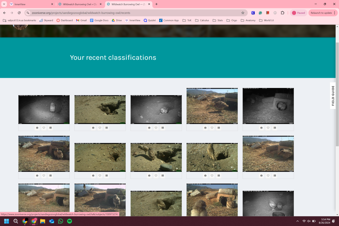
Task: Expand the Anatomy bookmark folder
Action: (x=248, y=20)
